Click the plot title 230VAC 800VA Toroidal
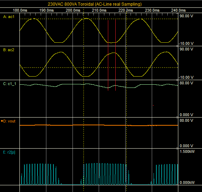 click(x=71, y=4)
